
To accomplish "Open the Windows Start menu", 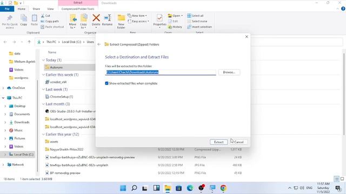I will click(x=123, y=188).
